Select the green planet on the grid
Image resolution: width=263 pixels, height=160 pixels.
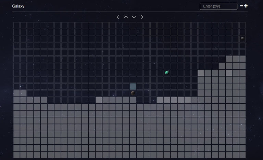[167, 73]
